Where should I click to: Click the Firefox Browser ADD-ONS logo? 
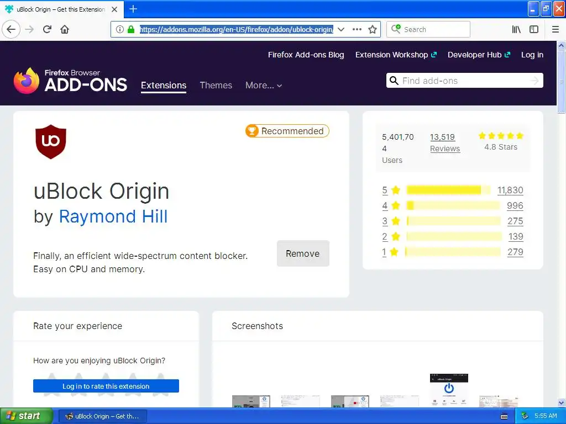tap(70, 81)
